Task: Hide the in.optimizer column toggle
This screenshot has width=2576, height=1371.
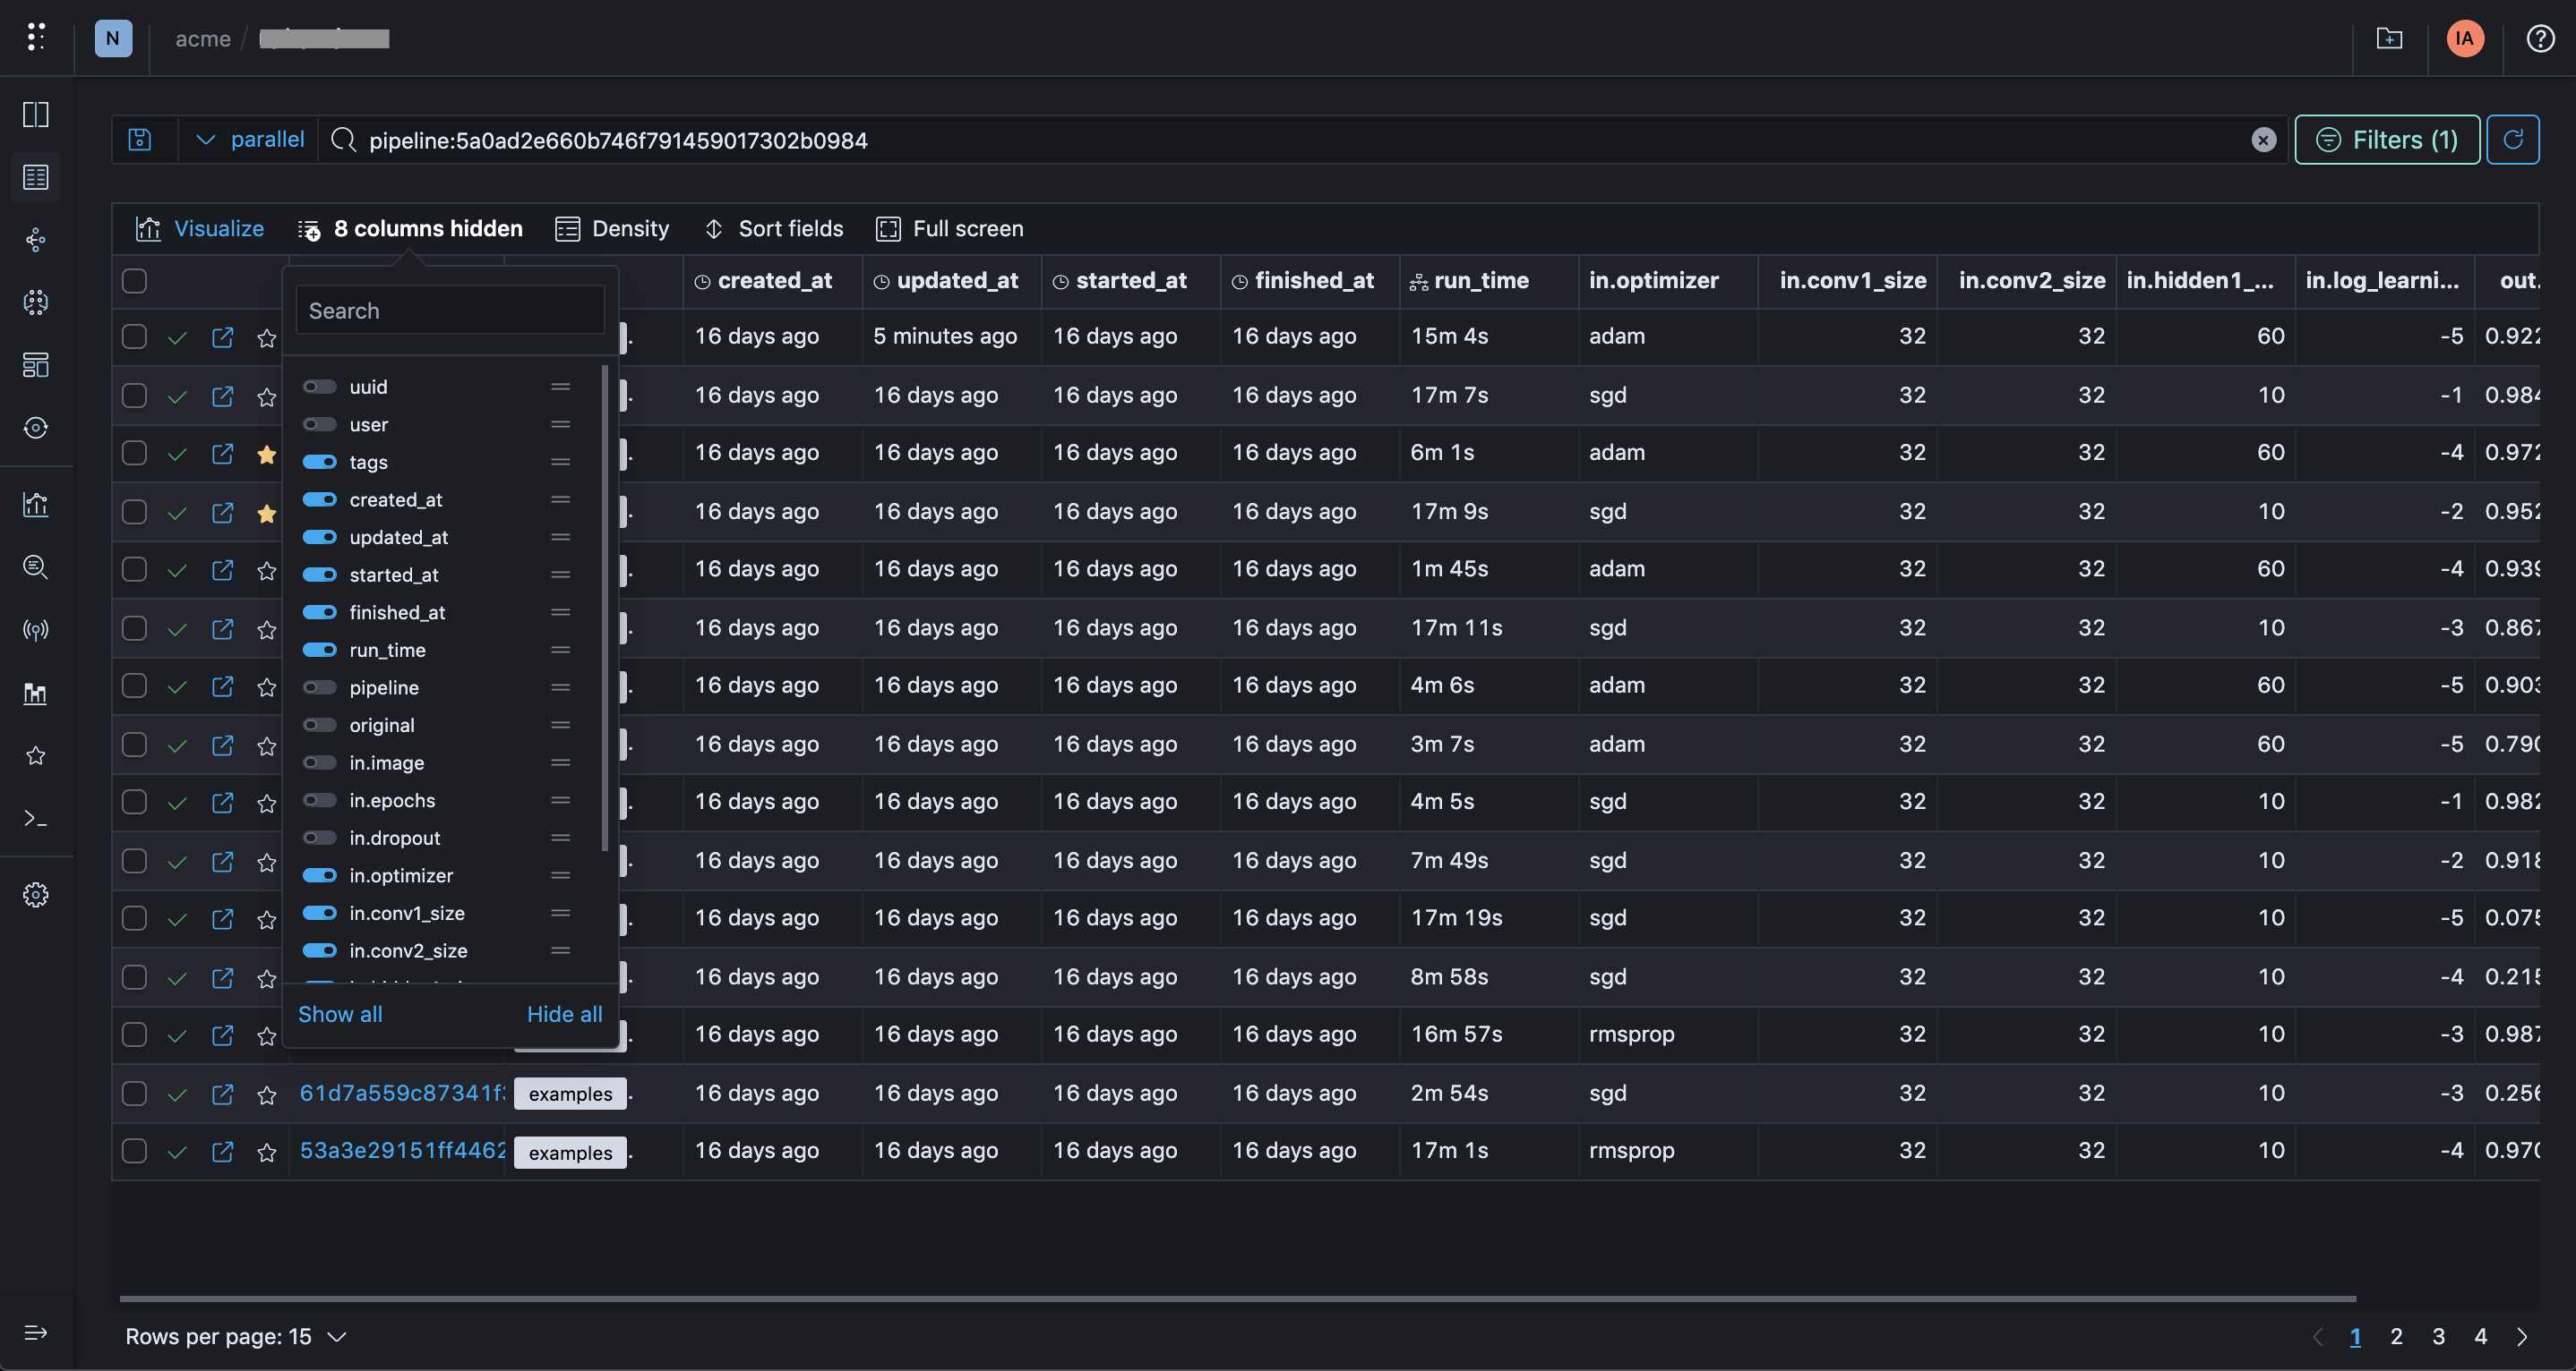Action: click(320, 875)
